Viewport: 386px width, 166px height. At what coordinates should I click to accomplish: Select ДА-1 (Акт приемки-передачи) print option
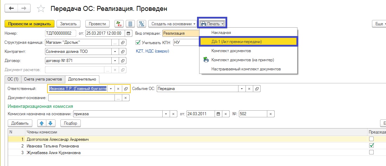(236, 41)
